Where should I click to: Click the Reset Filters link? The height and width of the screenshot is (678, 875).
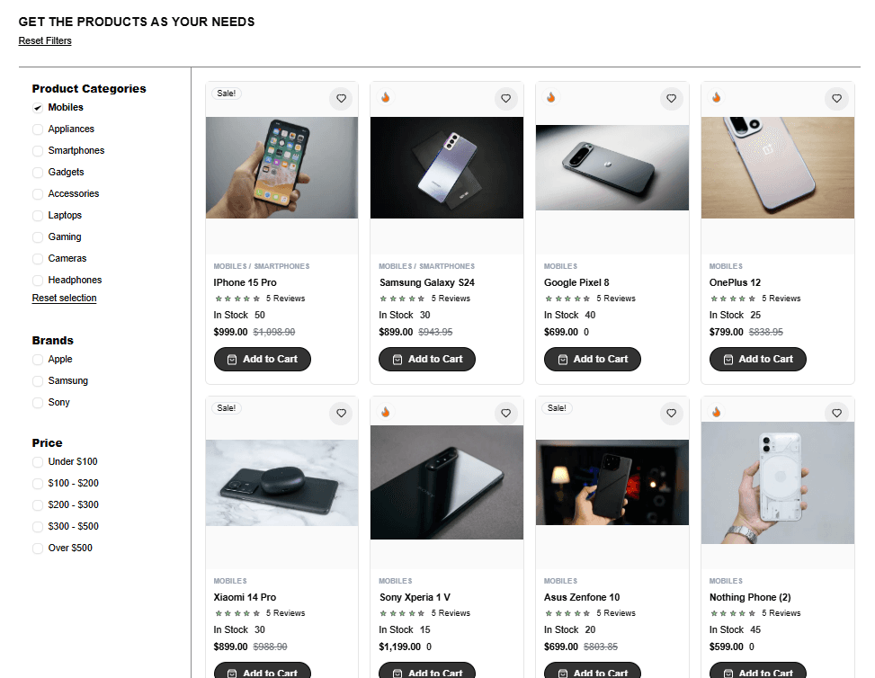(x=45, y=40)
